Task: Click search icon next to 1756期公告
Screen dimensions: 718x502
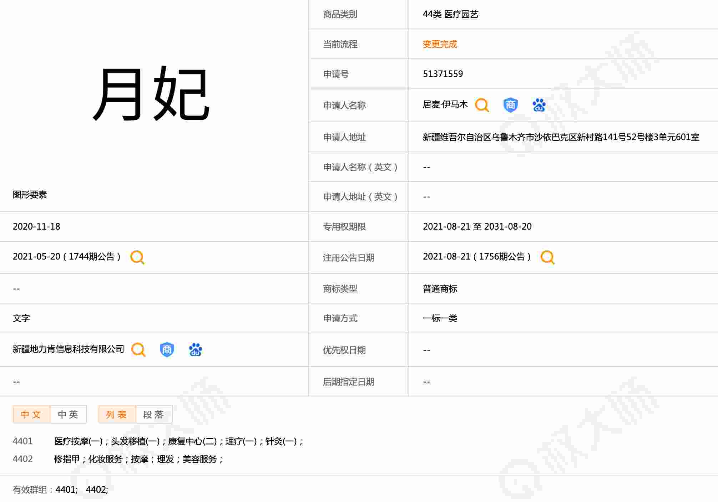Action: pyautogui.click(x=547, y=257)
